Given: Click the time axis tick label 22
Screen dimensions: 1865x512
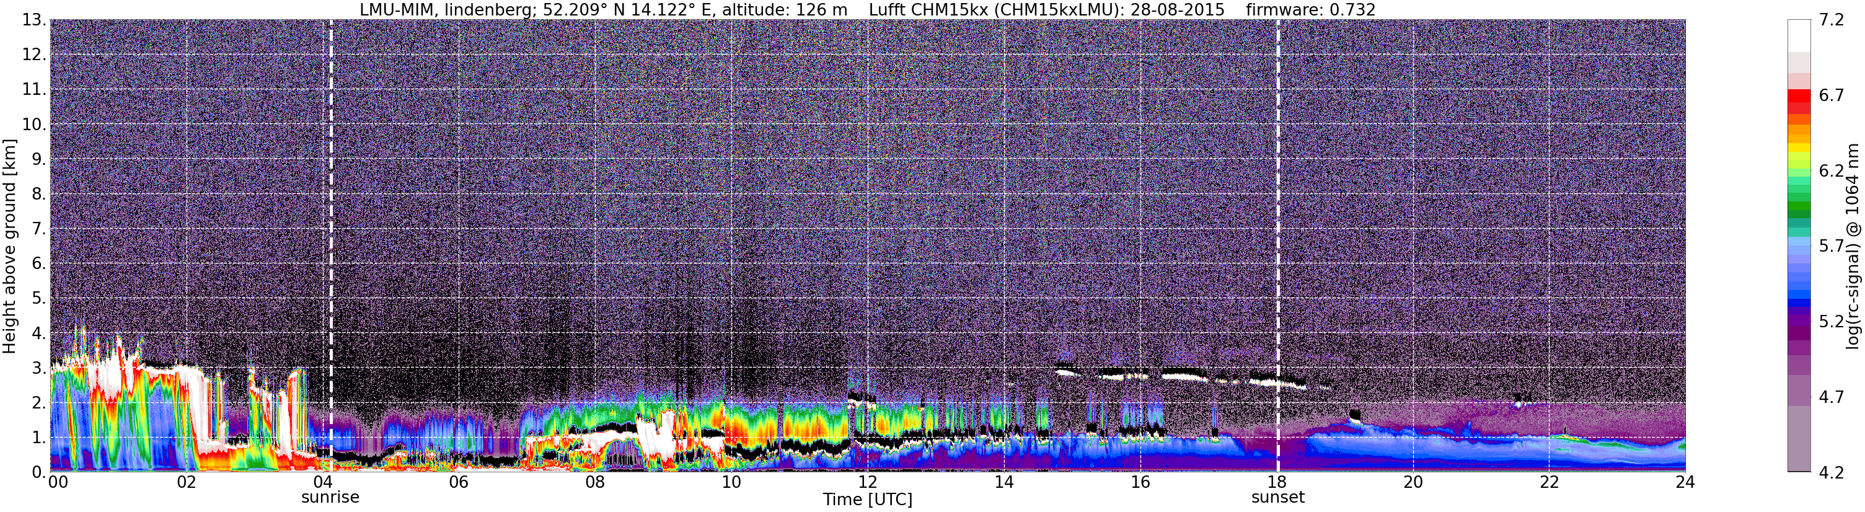Looking at the screenshot, I should point(1549,482).
